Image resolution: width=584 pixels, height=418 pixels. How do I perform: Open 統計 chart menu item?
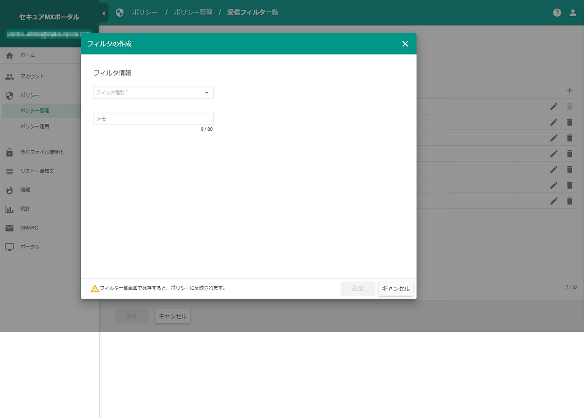(x=25, y=209)
